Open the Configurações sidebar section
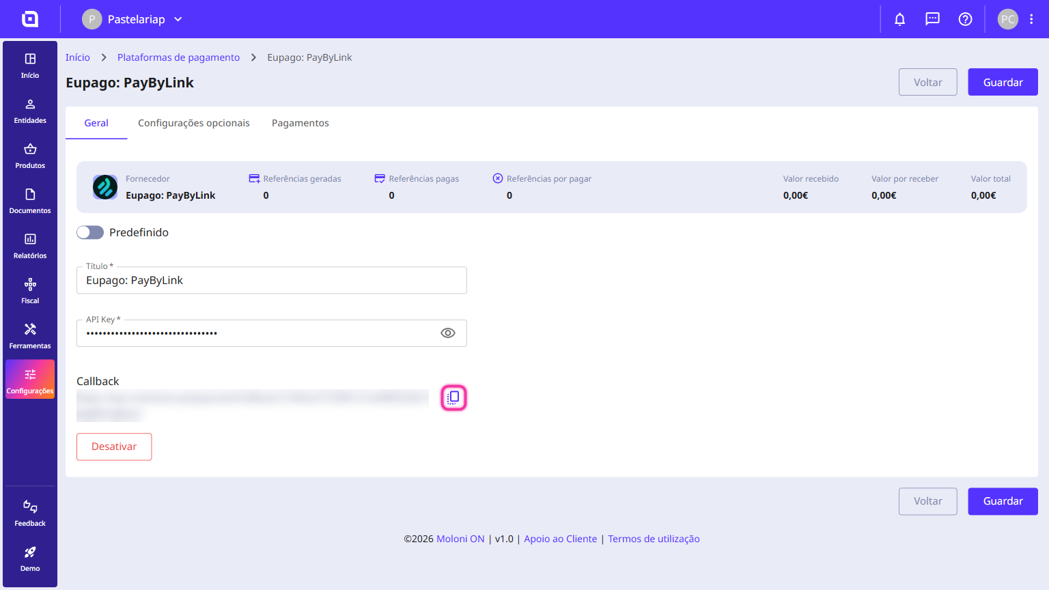Screen dimensions: 1049x590 click(x=30, y=380)
